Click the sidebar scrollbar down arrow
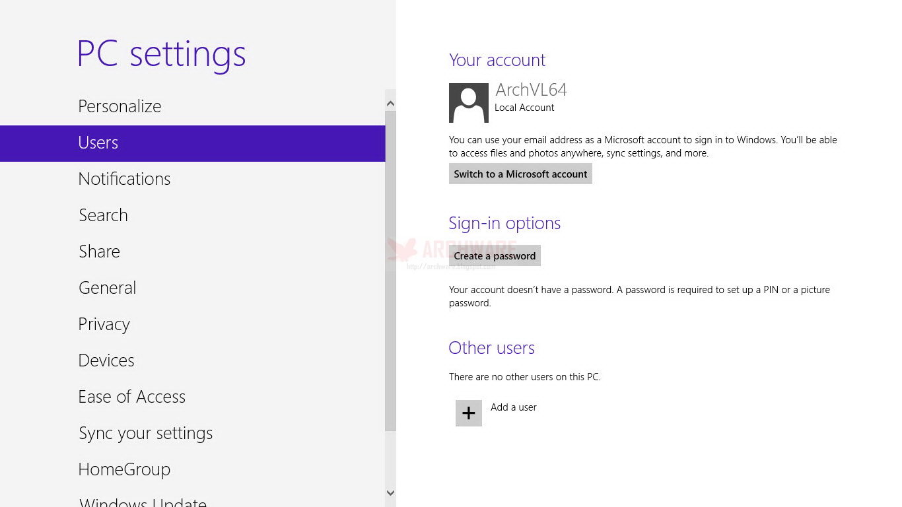This screenshot has width=902, height=507. tap(390, 492)
